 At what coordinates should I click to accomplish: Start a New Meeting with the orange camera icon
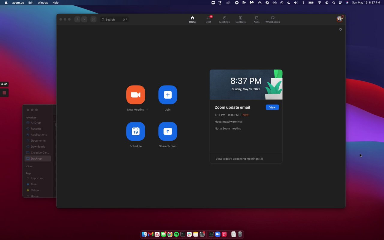136,95
